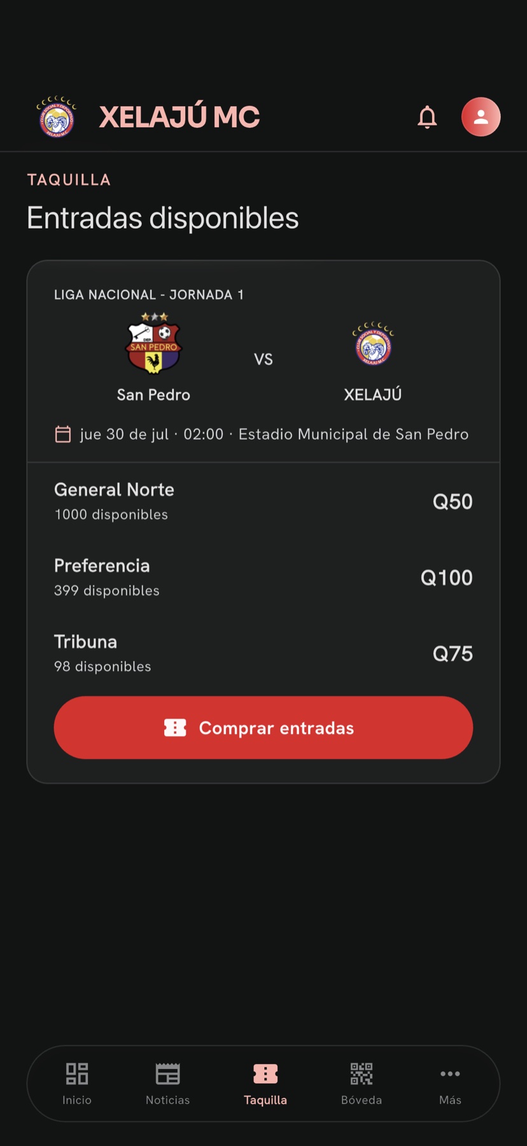Click the calendar icon beside match date
Image resolution: width=527 pixels, height=1146 pixels.
[63, 434]
